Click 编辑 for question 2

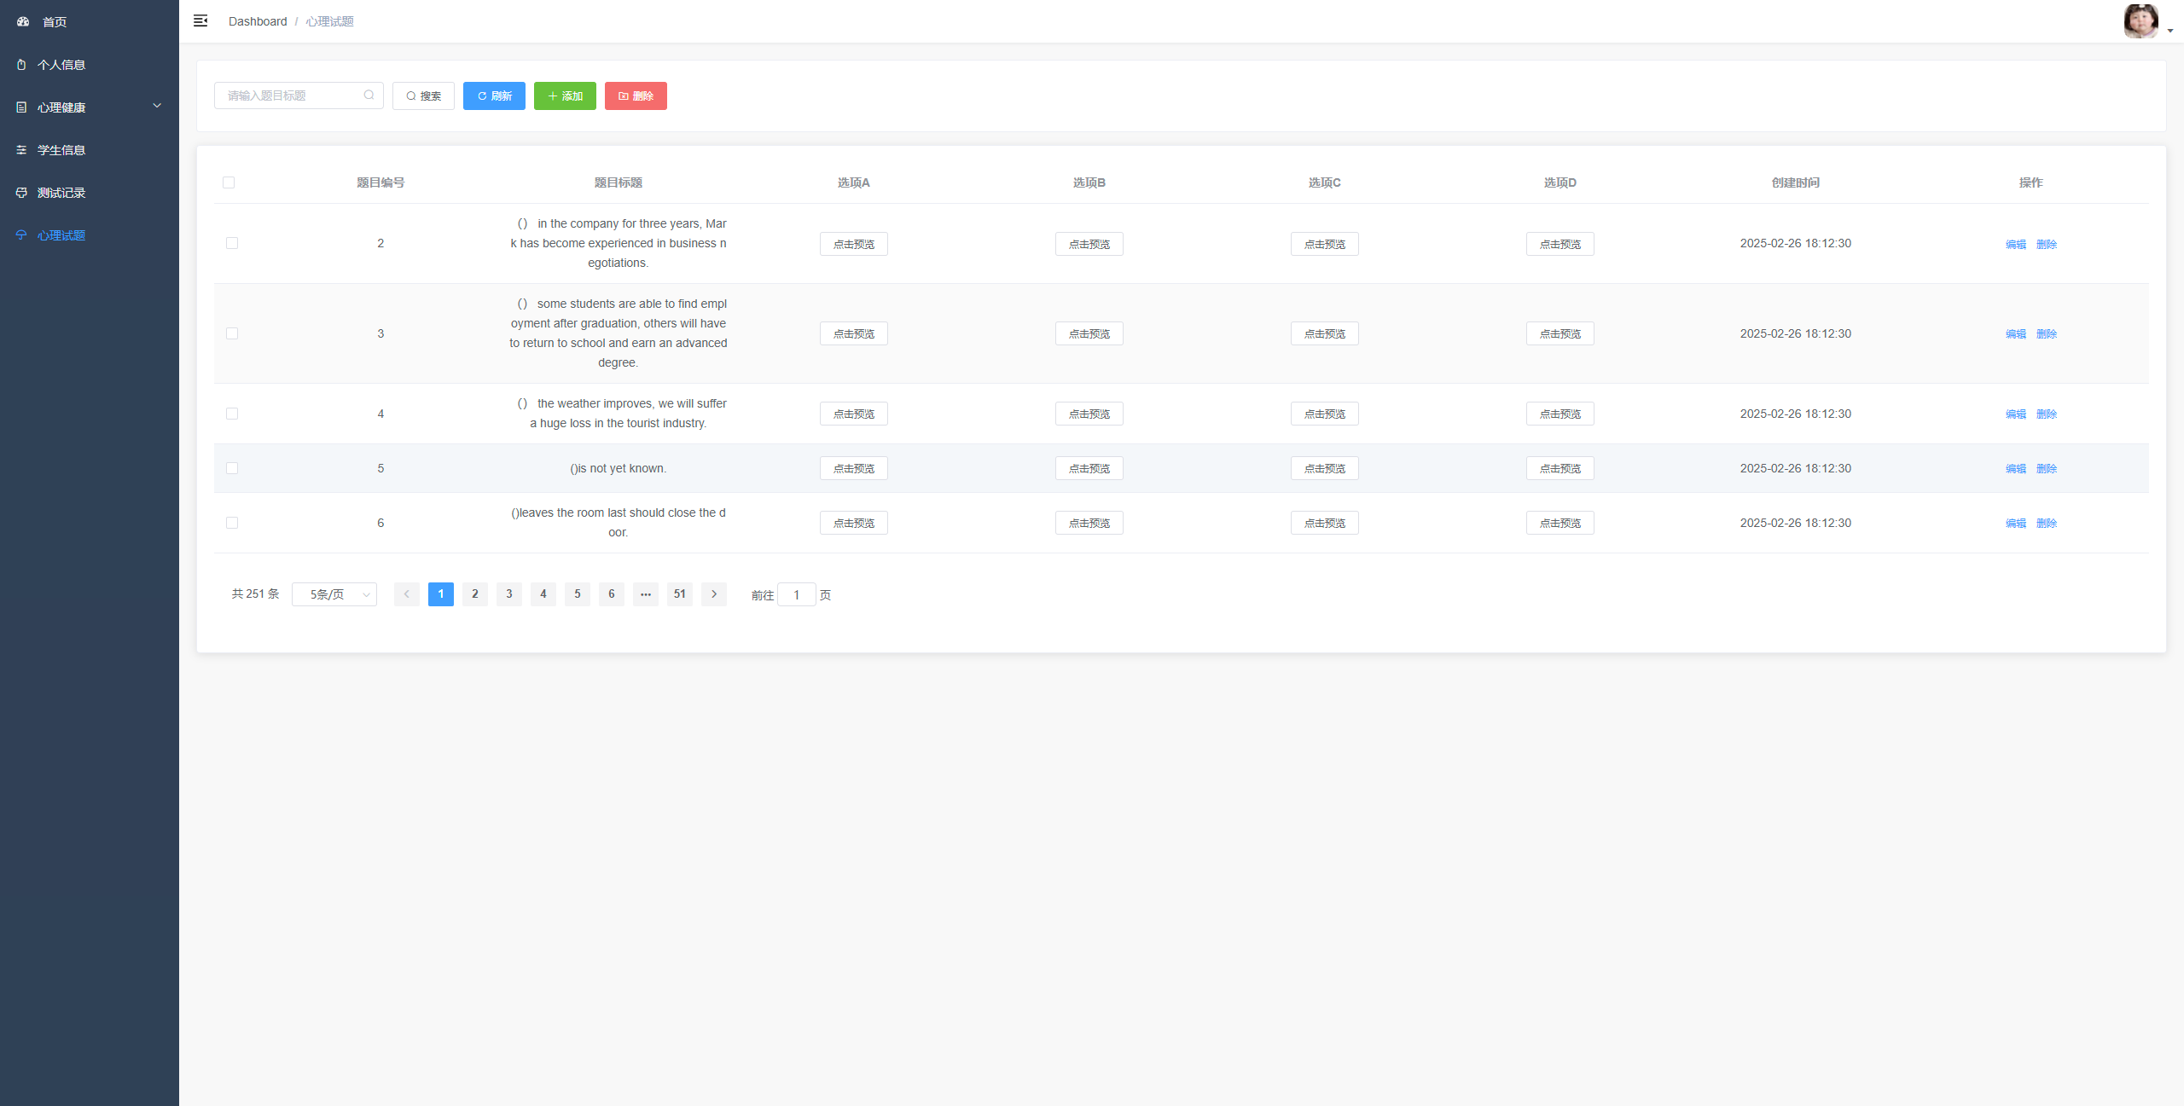pos(2016,244)
